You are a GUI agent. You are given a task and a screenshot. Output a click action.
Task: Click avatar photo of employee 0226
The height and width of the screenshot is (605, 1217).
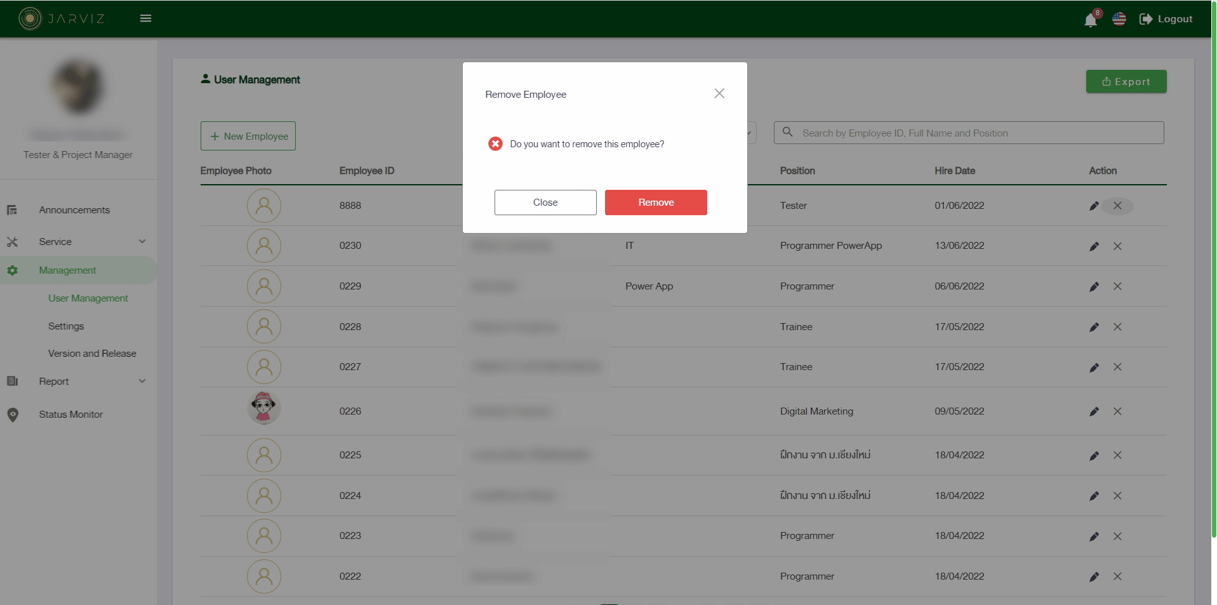pyautogui.click(x=263, y=408)
